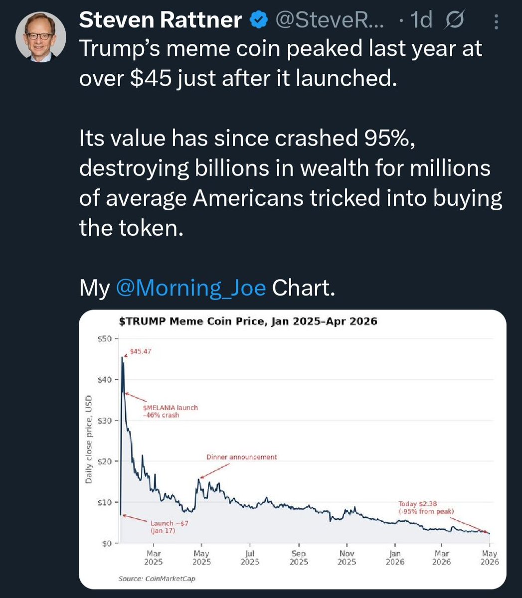522x598 pixels.
Task: Follow the @Morning_Joe mention link
Action: click(x=191, y=288)
